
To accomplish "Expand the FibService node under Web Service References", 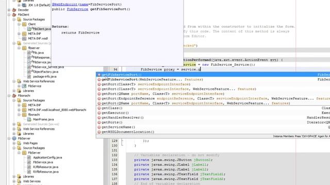I will point(19,86).
